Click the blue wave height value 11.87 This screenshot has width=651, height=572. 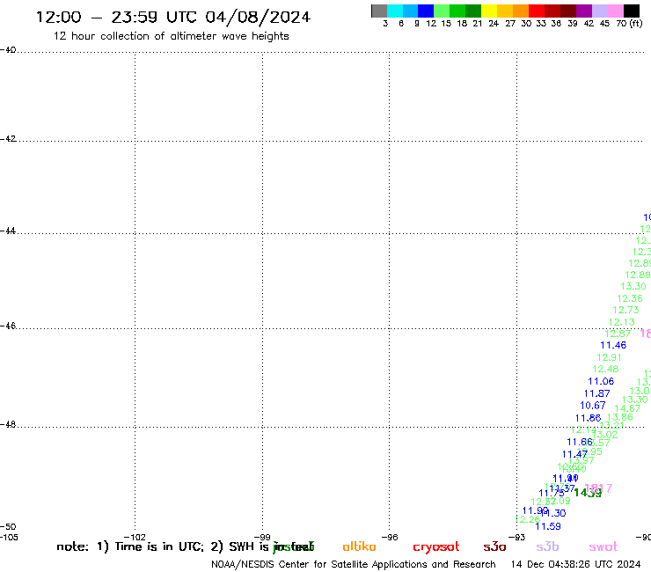(x=596, y=393)
